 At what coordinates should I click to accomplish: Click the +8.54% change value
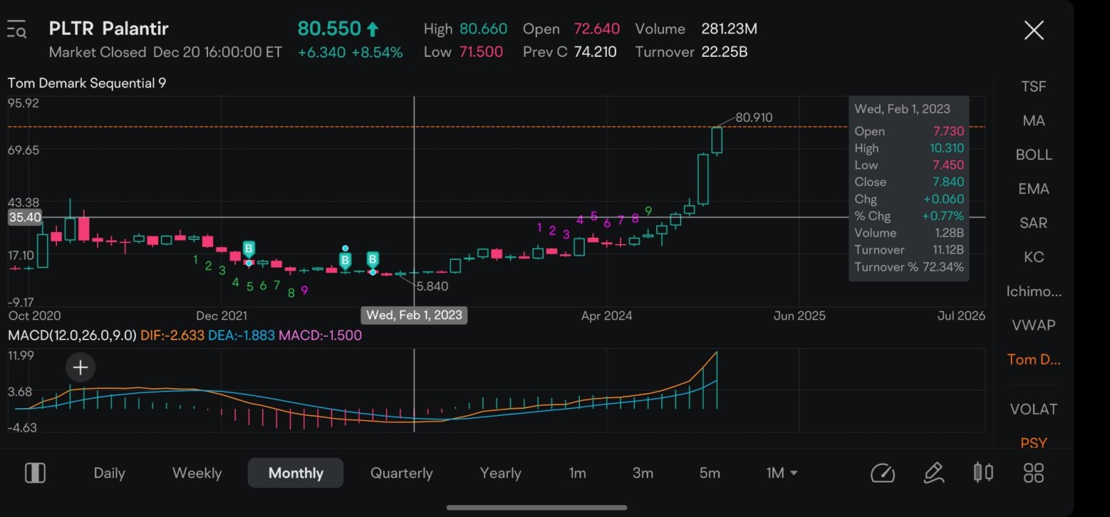(x=377, y=53)
